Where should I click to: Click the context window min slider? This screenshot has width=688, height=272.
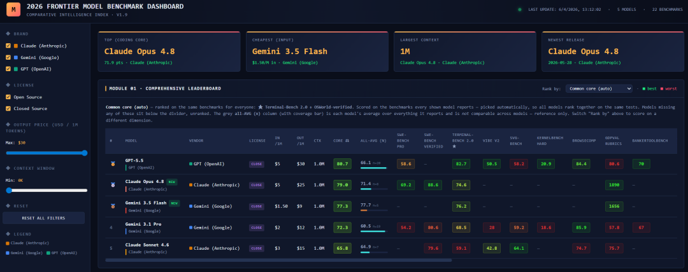click(x=47, y=191)
